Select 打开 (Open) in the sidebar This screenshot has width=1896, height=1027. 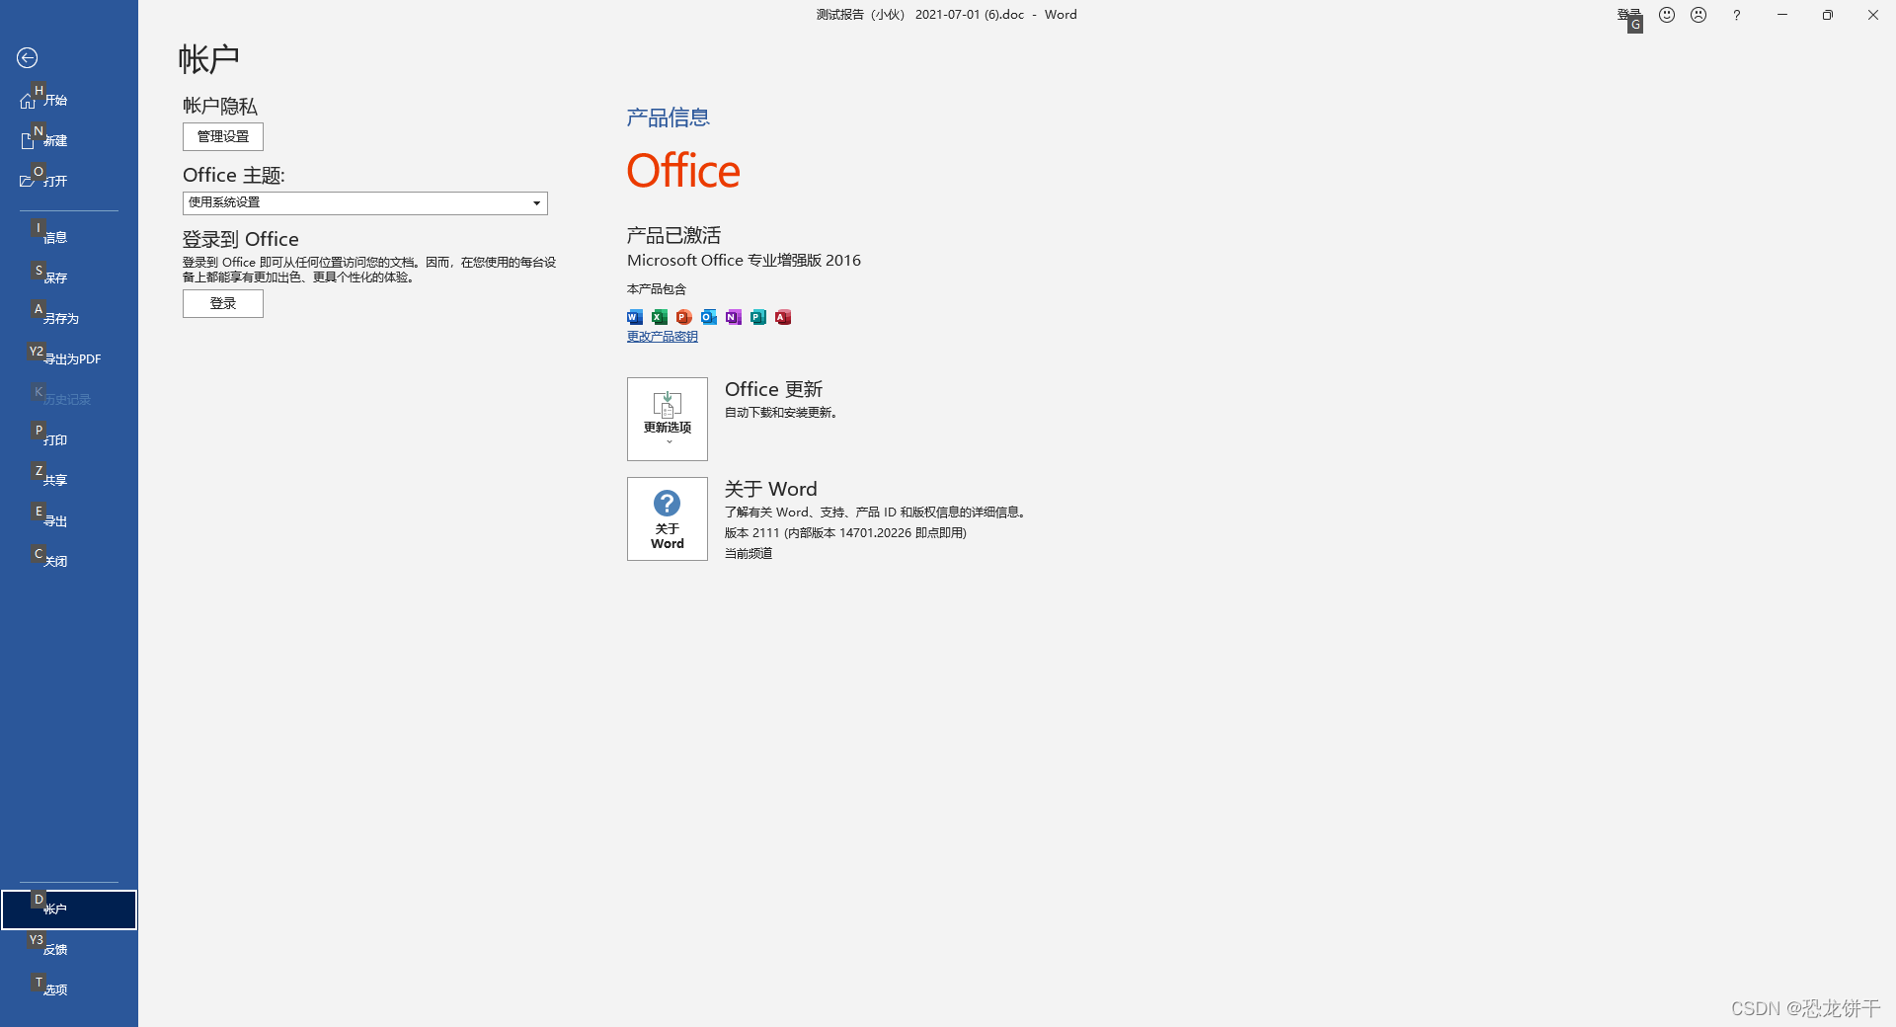[69, 181]
